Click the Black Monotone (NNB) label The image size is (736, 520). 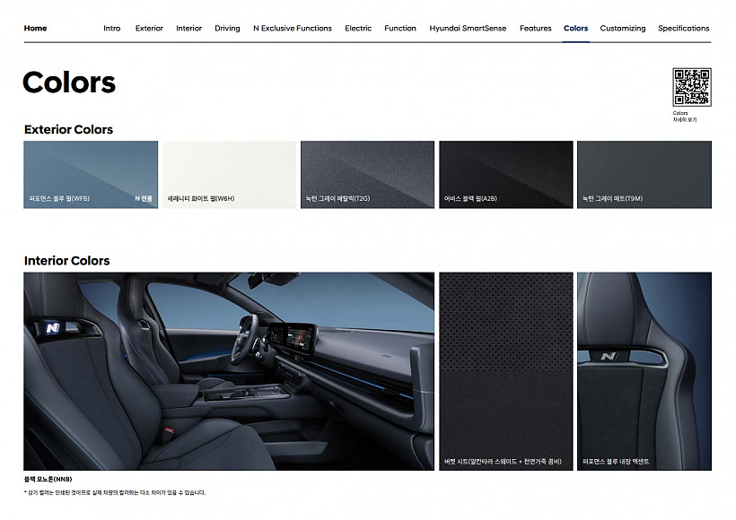tap(48, 479)
